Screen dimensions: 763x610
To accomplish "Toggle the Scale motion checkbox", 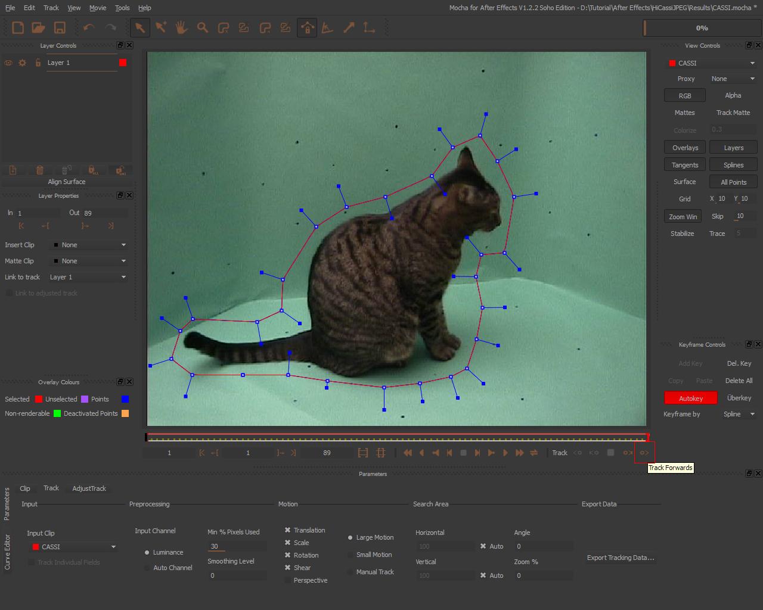I will coord(287,543).
